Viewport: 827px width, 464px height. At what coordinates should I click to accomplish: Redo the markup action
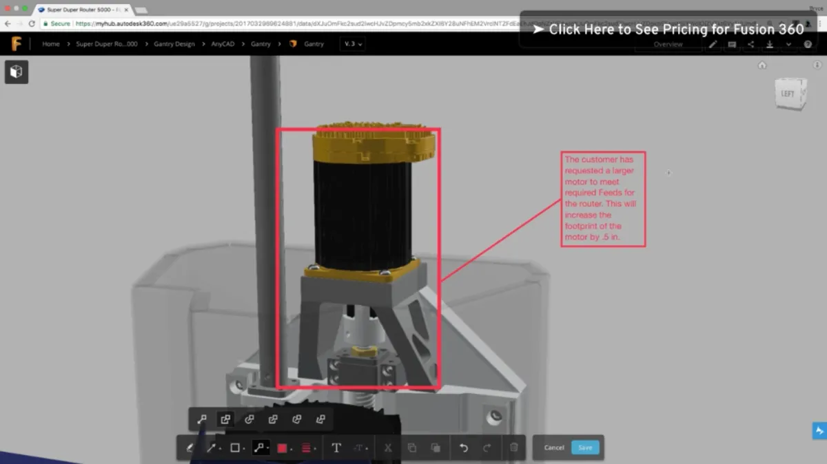[487, 447]
